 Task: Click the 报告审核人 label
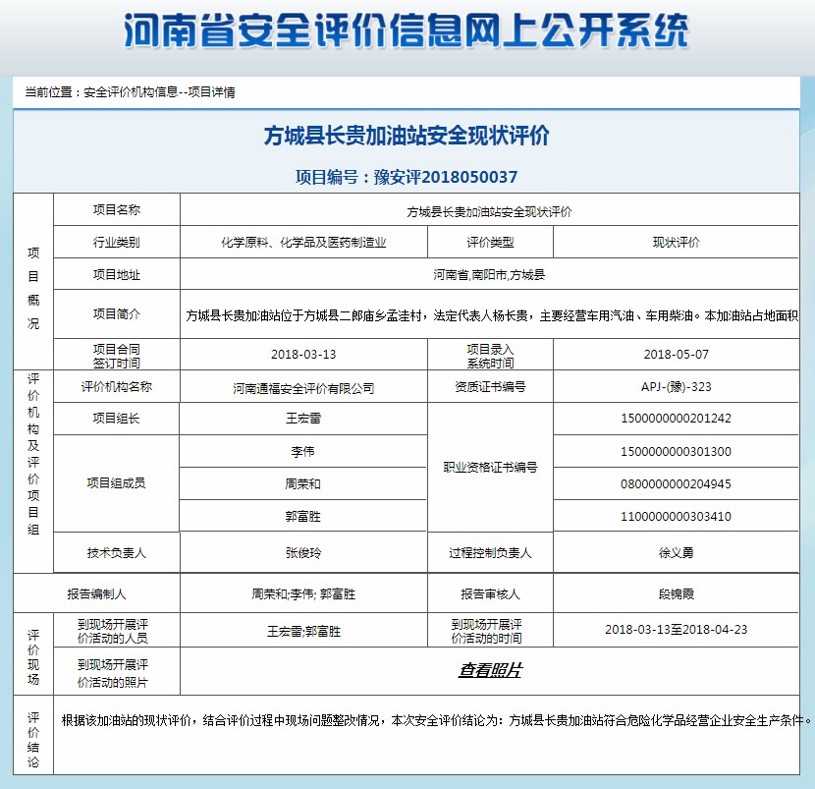pos(490,593)
